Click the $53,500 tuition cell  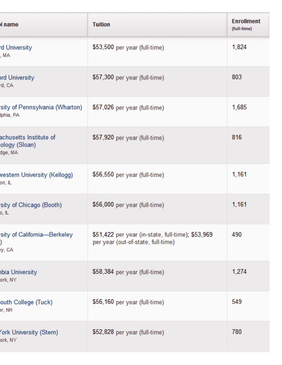tap(103, 47)
